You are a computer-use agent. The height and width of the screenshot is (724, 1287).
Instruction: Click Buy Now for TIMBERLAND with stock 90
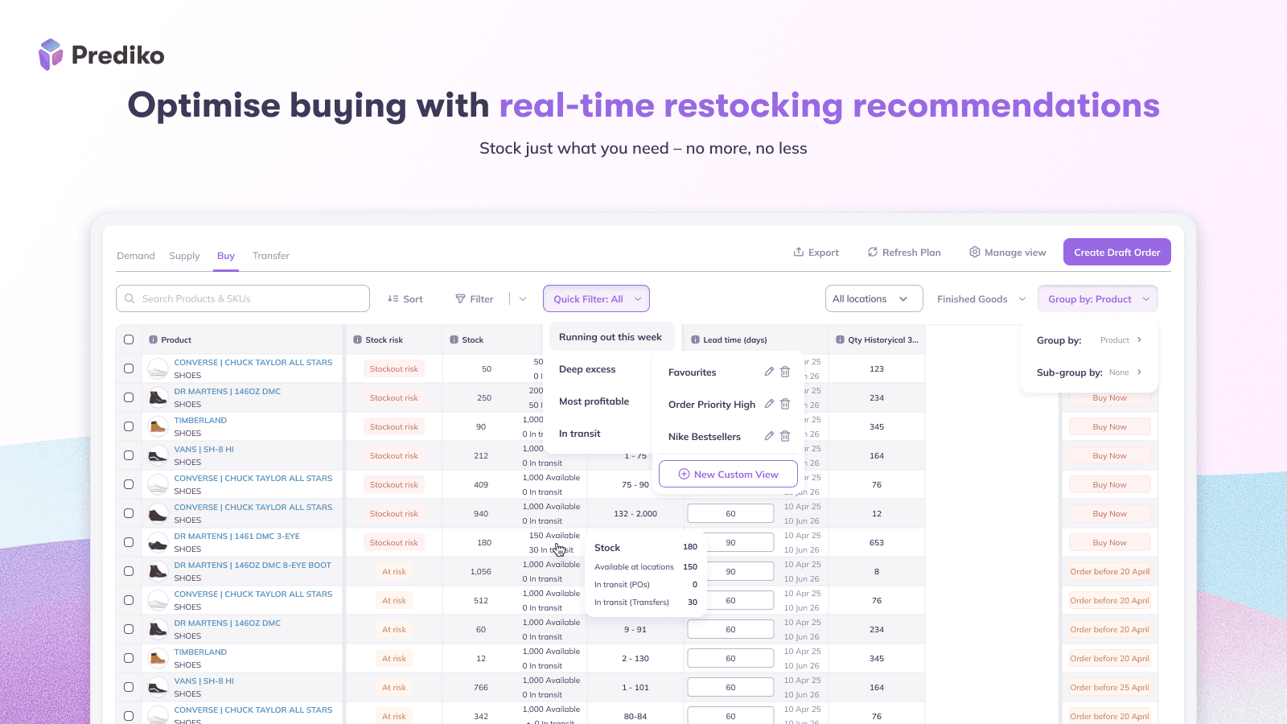(1110, 427)
